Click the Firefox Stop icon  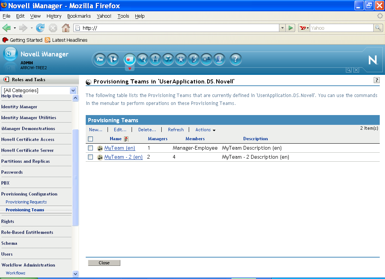coord(53,28)
